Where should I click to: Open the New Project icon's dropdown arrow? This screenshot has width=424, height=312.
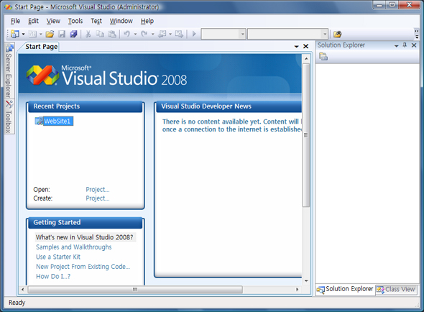pyautogui.click(x=23, y=34)
